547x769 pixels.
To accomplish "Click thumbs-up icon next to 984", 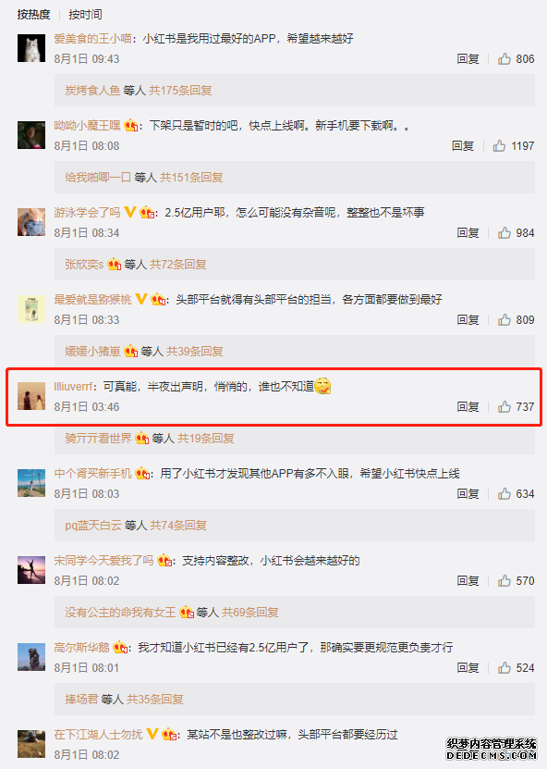I will coord(504,232).
